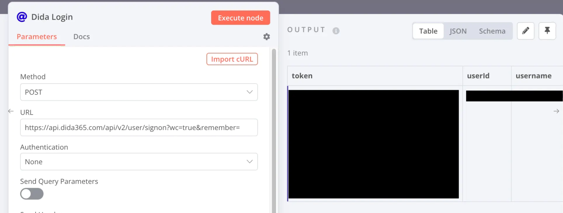This screenshot has height=213, width=563.
Task: Select the Parameters tab
Action: pos(37,37)
